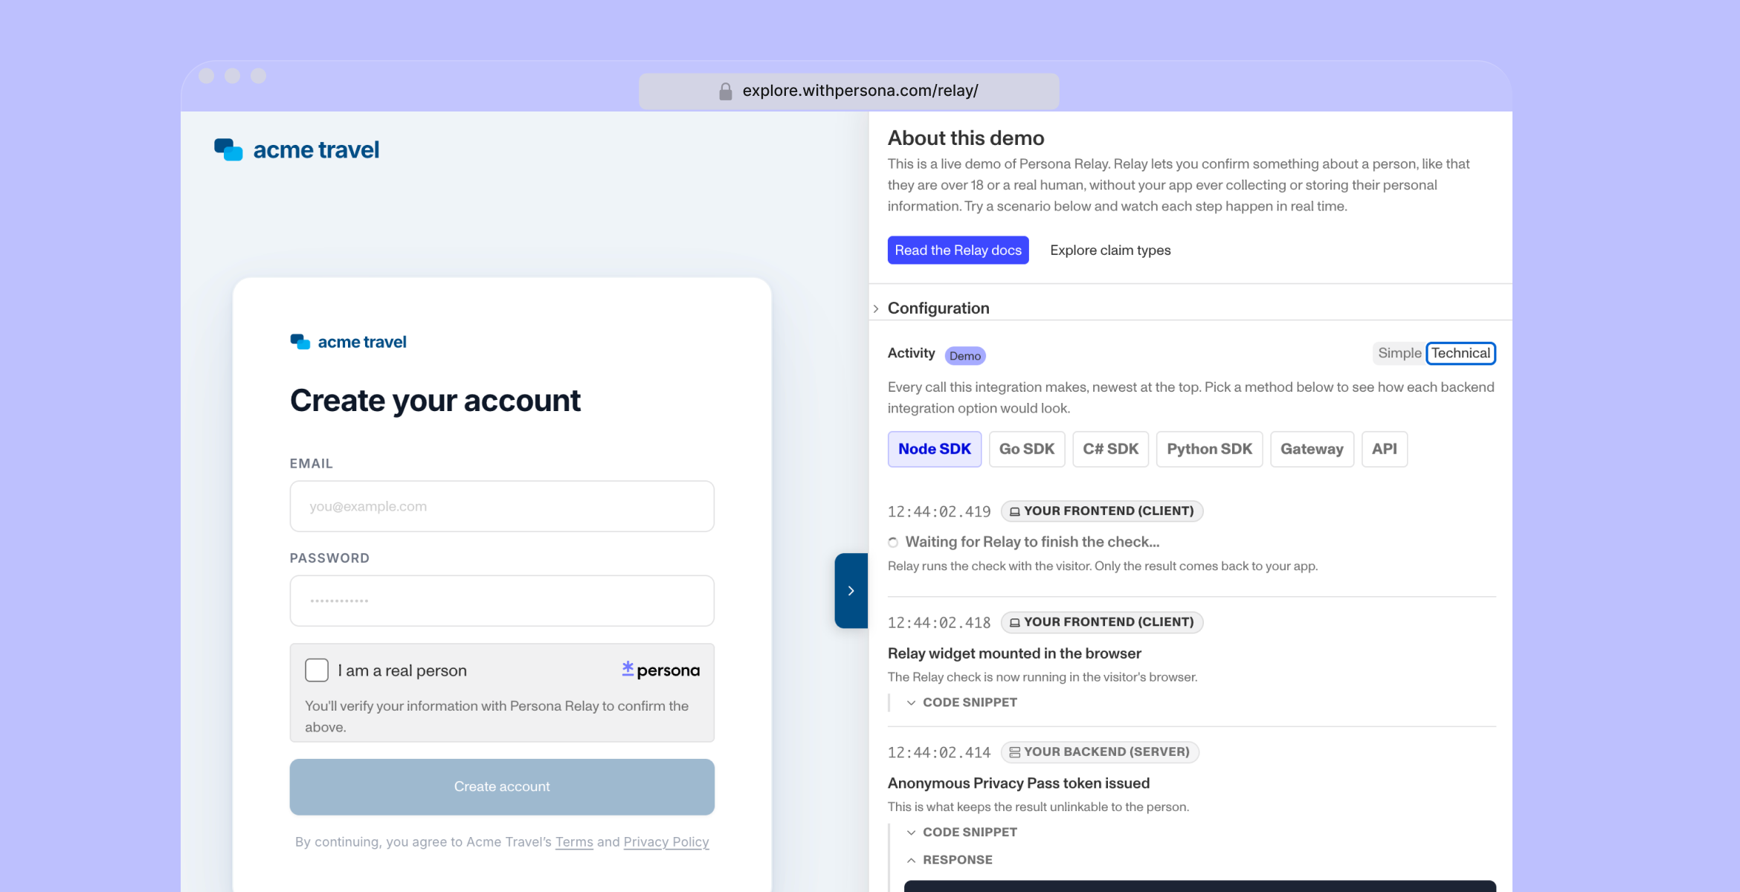This screenshot has height=892, width=1740.
Task: Collapse the RESPONSE section
Action: point(950,860)
